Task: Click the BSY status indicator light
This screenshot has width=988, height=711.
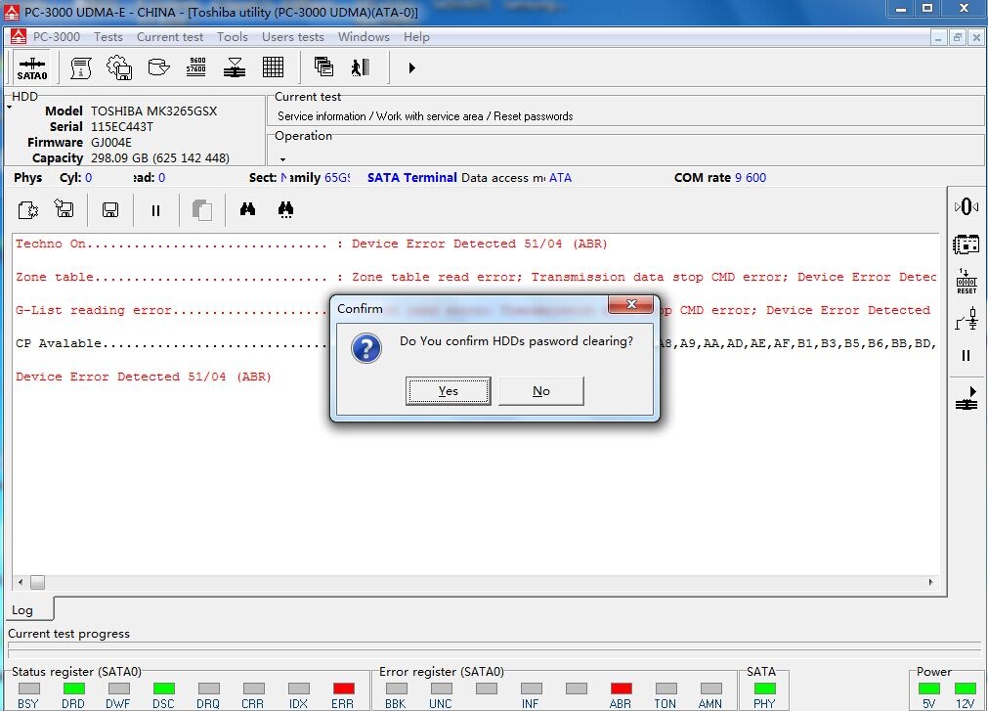Action: (x=29, y=689)
